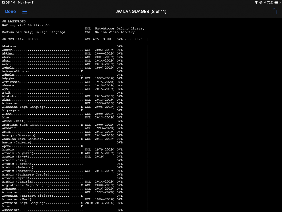Viewport: 282px width, 212px height.
Task: Tap the 72% battery percentage
Action: click(270, 3)
